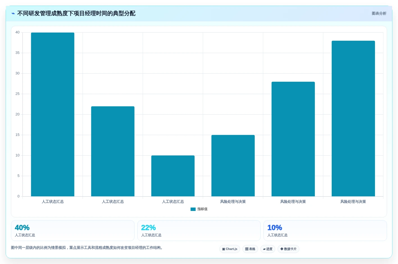This screenshot has width=398, height=264.
Task: Click the 人工状态汇总 axis label under the 40 bar
Action: tap(53, 202)
